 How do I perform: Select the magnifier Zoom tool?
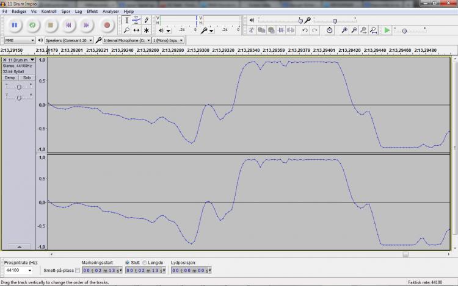click(127, 30)
